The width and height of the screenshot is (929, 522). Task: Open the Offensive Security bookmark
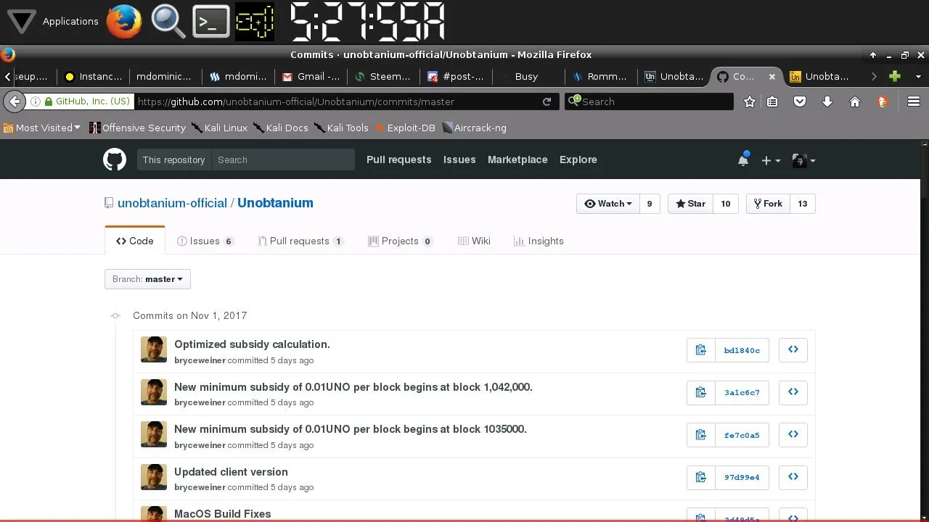point(138,128)
